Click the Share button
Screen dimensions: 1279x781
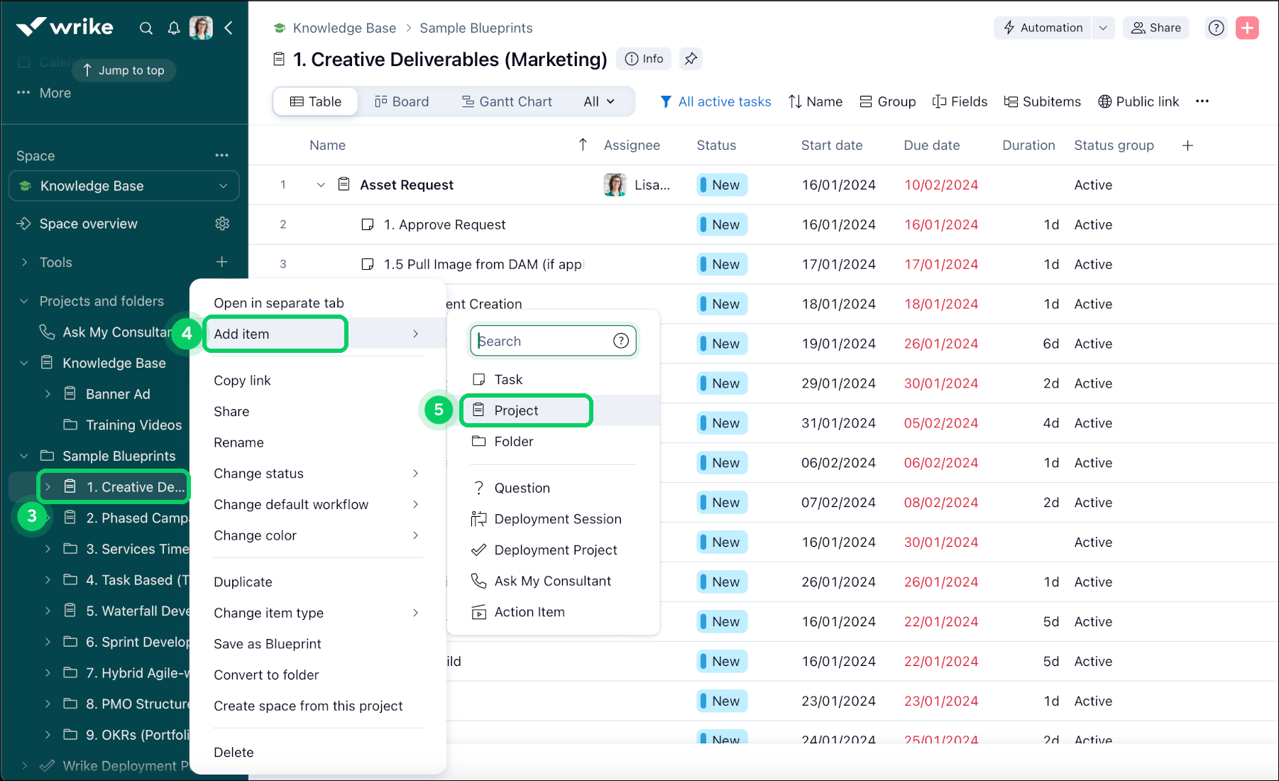point(1156,28)
